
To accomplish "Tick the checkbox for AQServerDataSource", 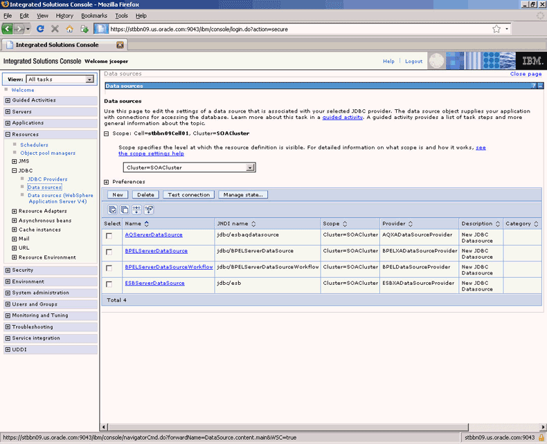I will (109, 236).
